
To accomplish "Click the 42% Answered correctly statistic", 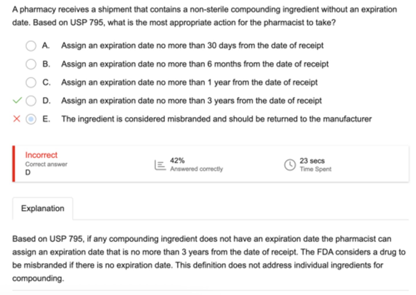I will point(196,165).
